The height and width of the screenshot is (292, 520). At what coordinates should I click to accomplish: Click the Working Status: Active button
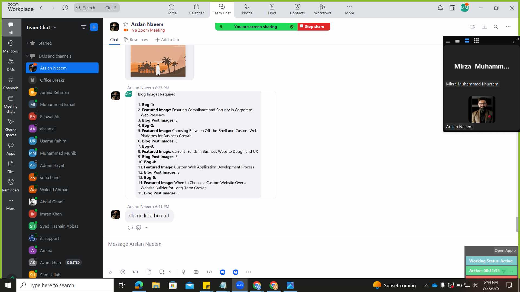491,261
